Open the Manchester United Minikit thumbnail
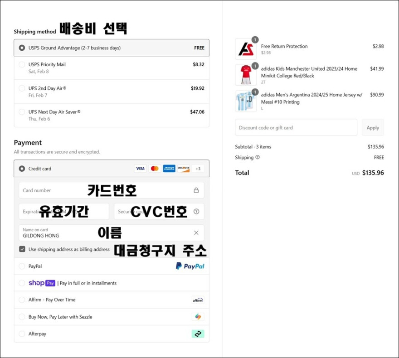Viewport: 399px width, 358px height. pos(246,75)
